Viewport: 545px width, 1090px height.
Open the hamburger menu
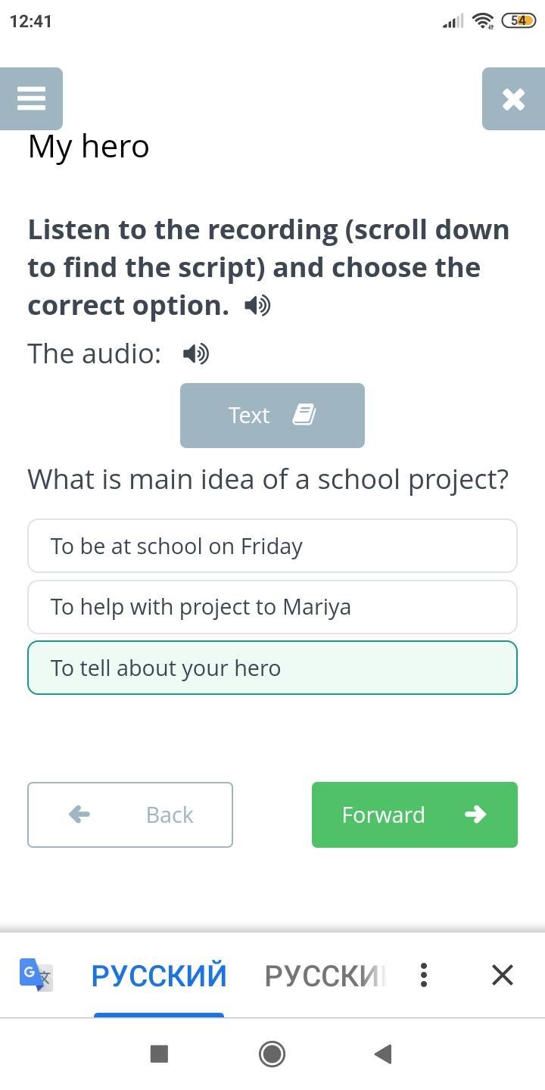(x=31, y=98)
